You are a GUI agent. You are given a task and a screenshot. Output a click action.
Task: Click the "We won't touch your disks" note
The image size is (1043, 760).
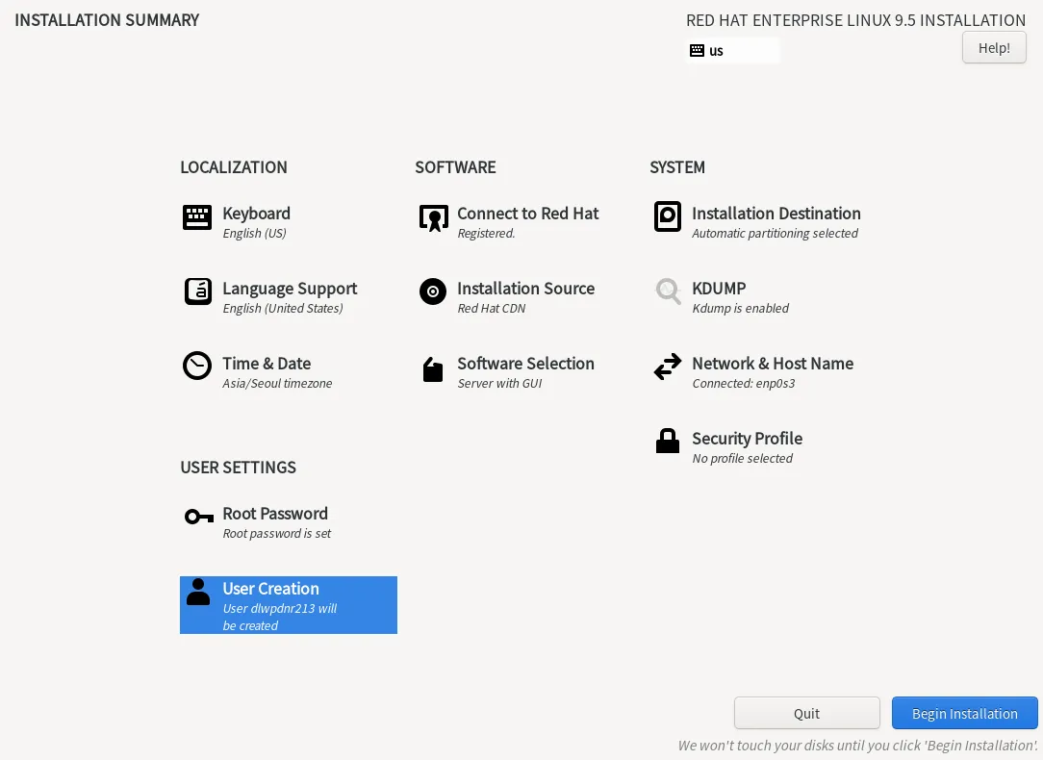pos(857,746)
